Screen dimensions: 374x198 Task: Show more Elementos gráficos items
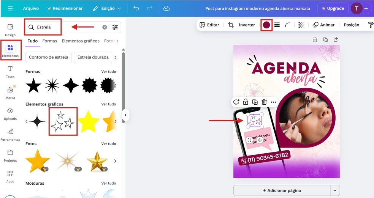point(116,121)
